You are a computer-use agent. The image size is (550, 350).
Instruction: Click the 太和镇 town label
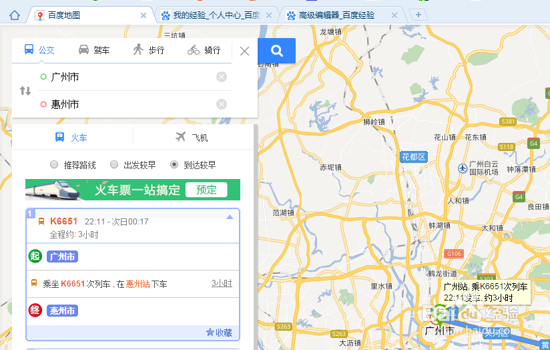[492, 228]
